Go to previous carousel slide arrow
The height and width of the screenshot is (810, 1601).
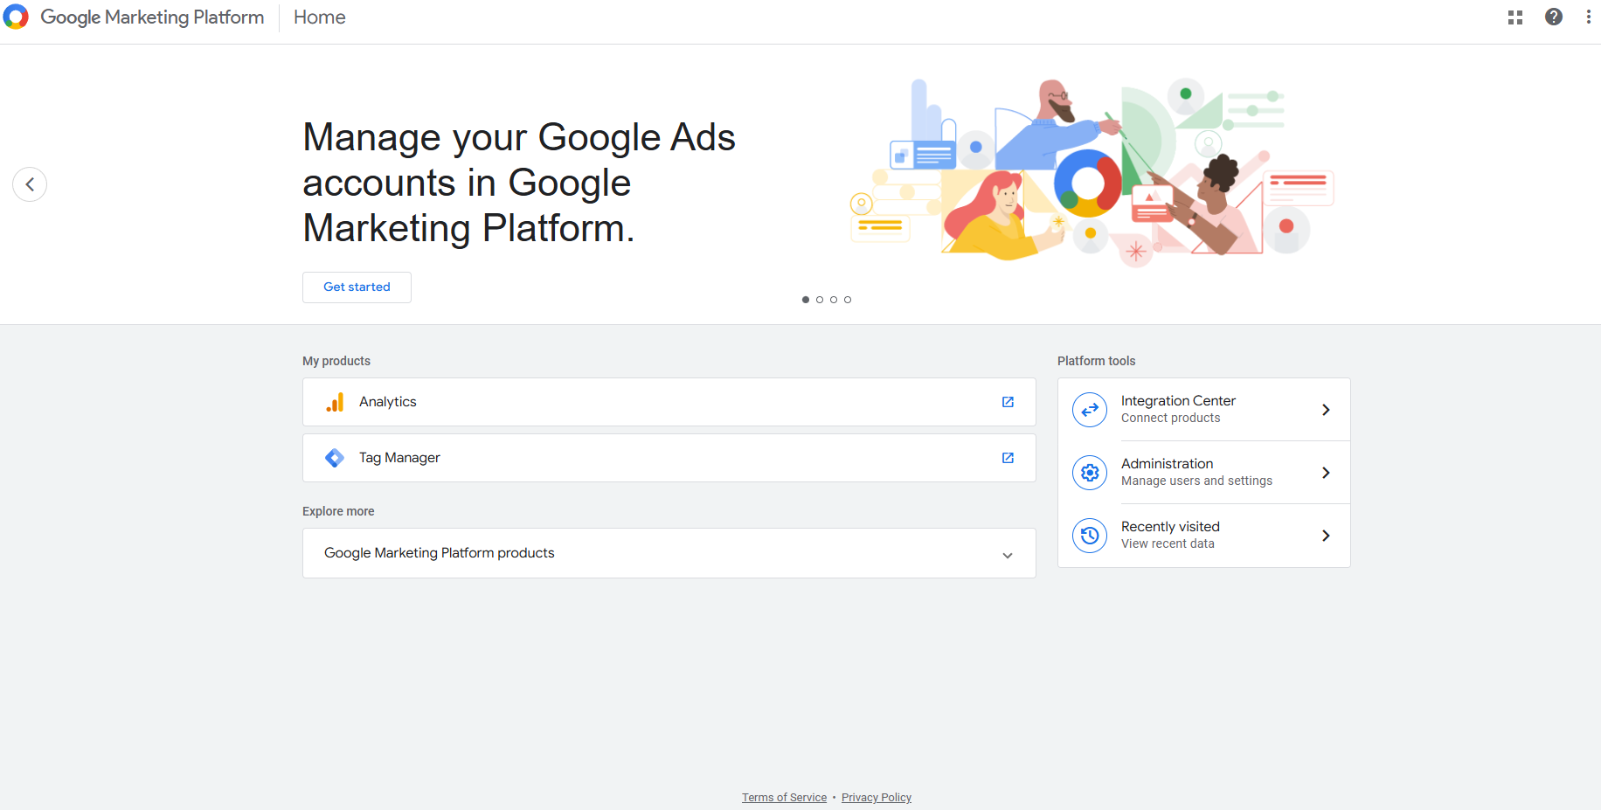(30, 184)
